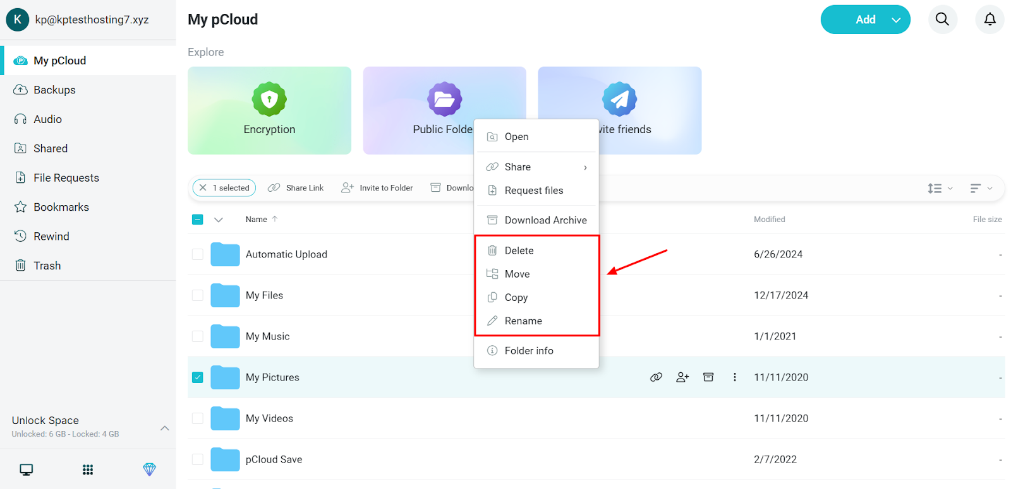The width and height of the screenshot is (1011, 489).
Task: Click the diamond premium icon
Action: point(149,469)
